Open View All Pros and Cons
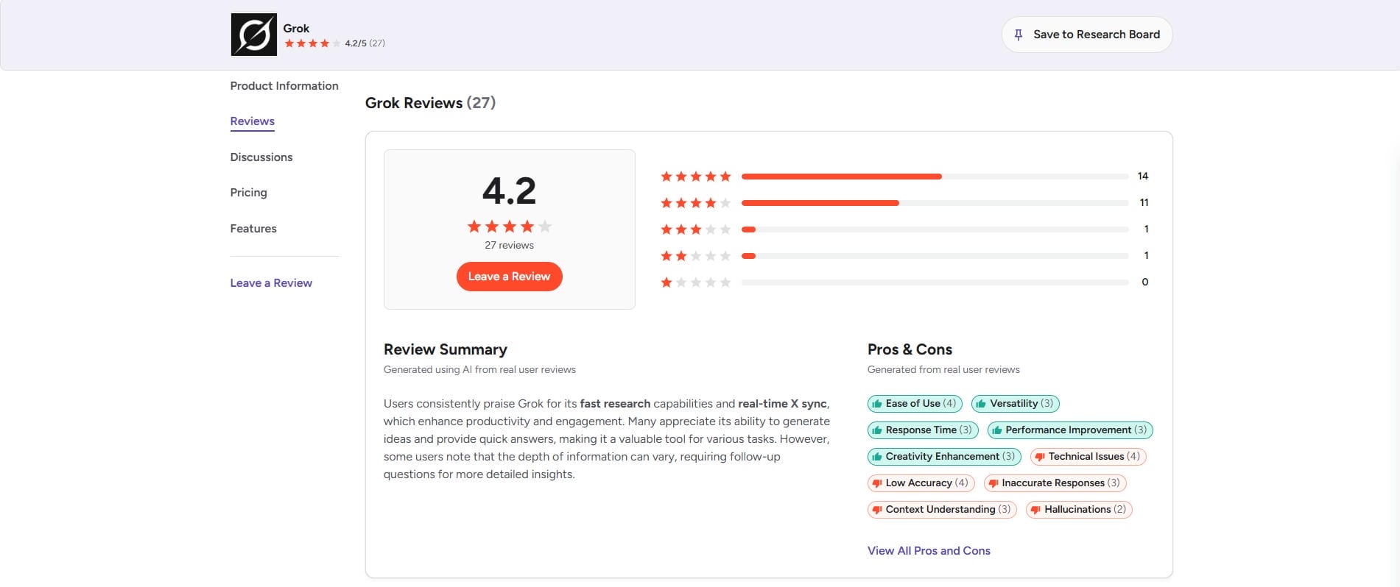This screenshot has height=587, width=1400. 929,551
